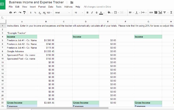Open vertical align options
This screenshot has height=110, width=174.
[137, 12]
